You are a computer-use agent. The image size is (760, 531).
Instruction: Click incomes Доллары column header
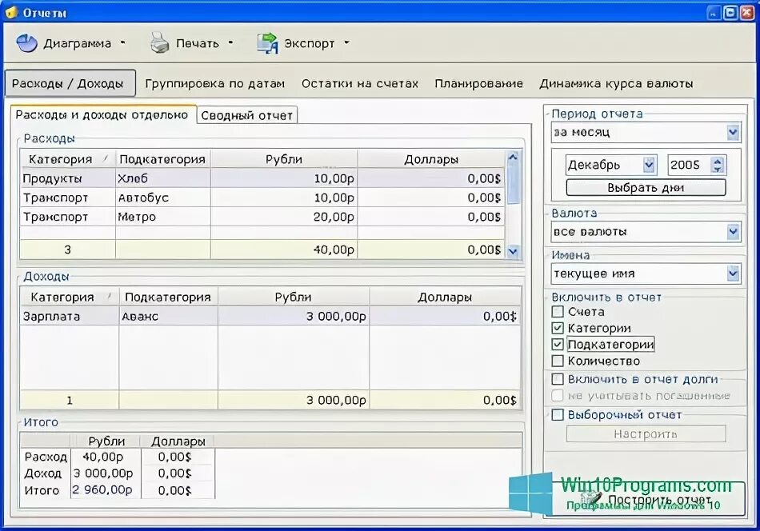(x=445, y=297)
